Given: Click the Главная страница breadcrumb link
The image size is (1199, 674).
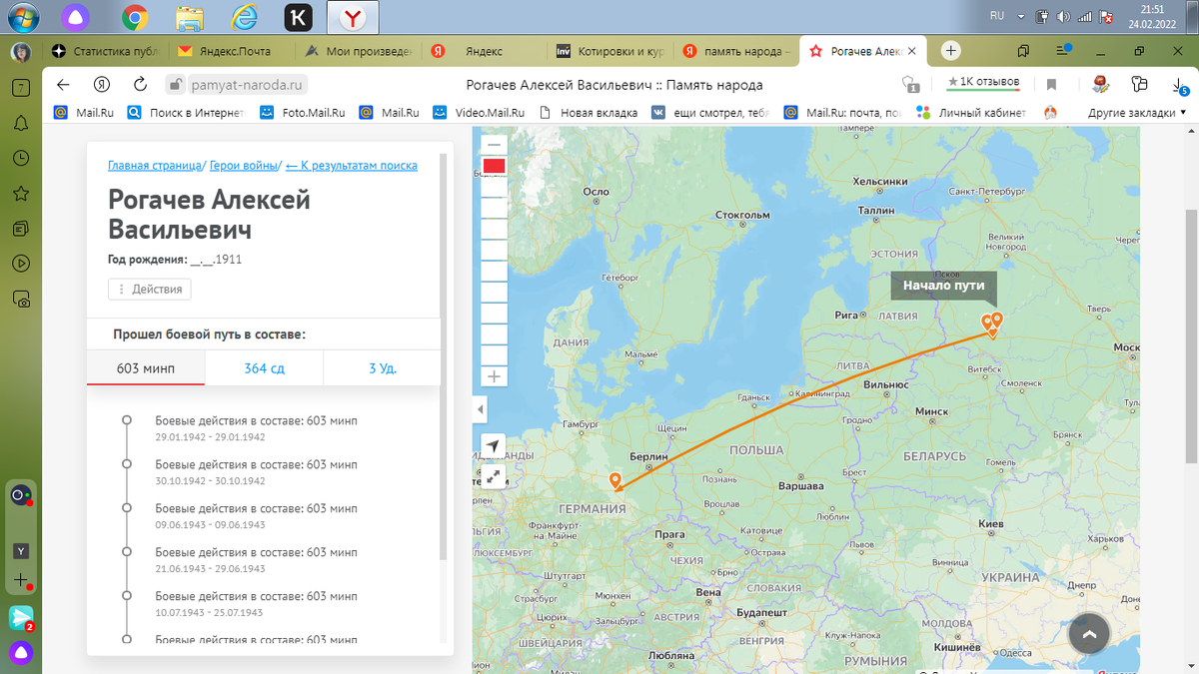Looking at the screenshot, I should pyautogui.click(x=155, y=166).
